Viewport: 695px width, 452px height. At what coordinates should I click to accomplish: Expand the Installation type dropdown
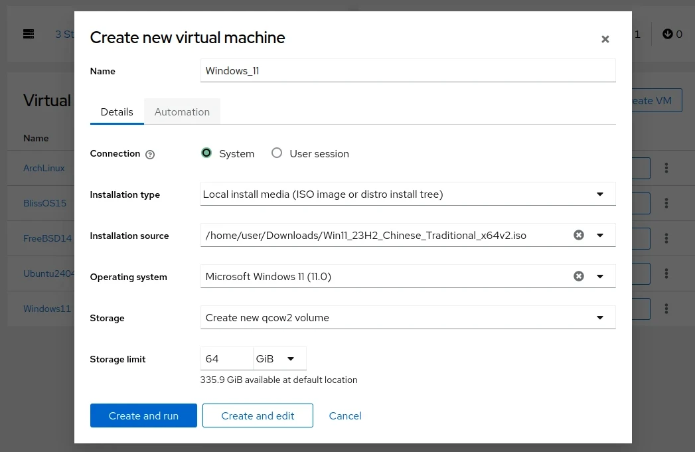point(408,194)
